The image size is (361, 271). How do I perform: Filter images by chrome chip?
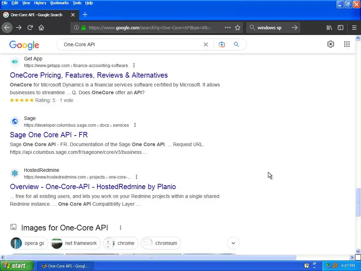tap(121, 243)
